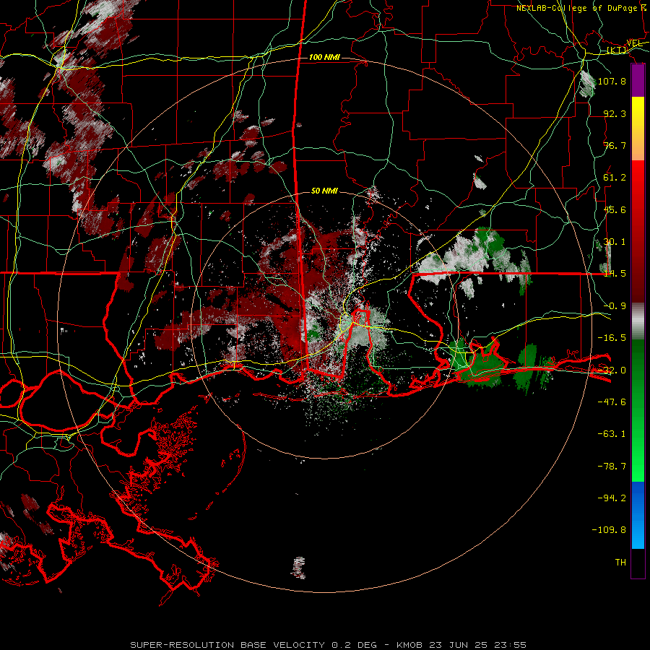This screenshot has width=650, height=650.
Task: Click the '100 NMI' range ring label
Action: pyautogui.click(x=324, y=57)
